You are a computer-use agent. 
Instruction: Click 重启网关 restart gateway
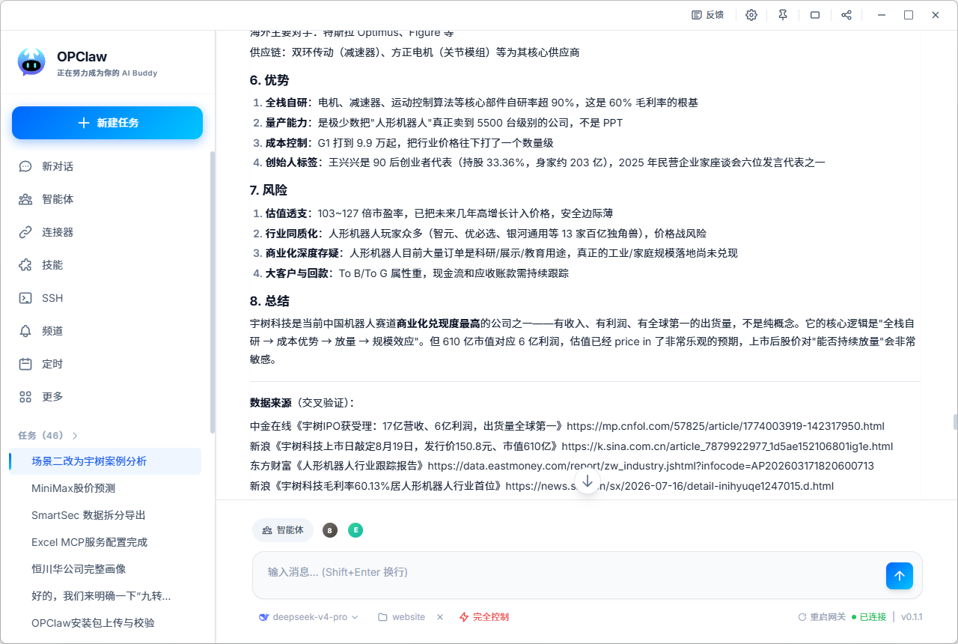822,617
